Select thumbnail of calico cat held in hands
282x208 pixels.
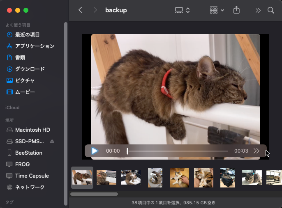[x=203, y=178]
